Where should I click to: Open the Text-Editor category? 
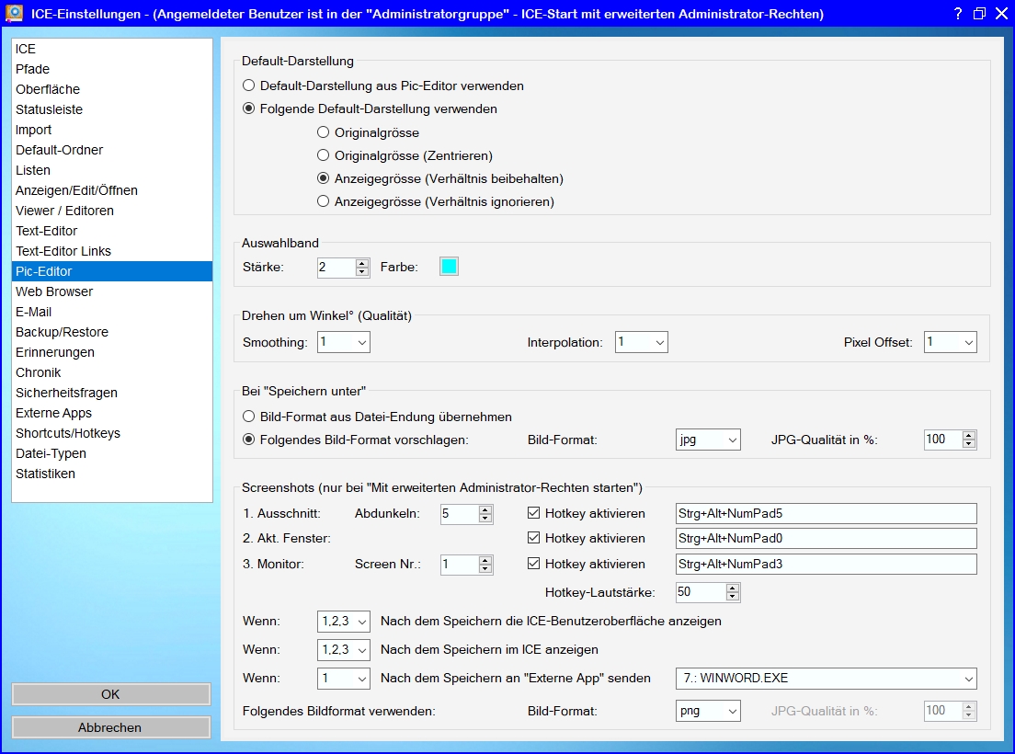coord(112,231)
